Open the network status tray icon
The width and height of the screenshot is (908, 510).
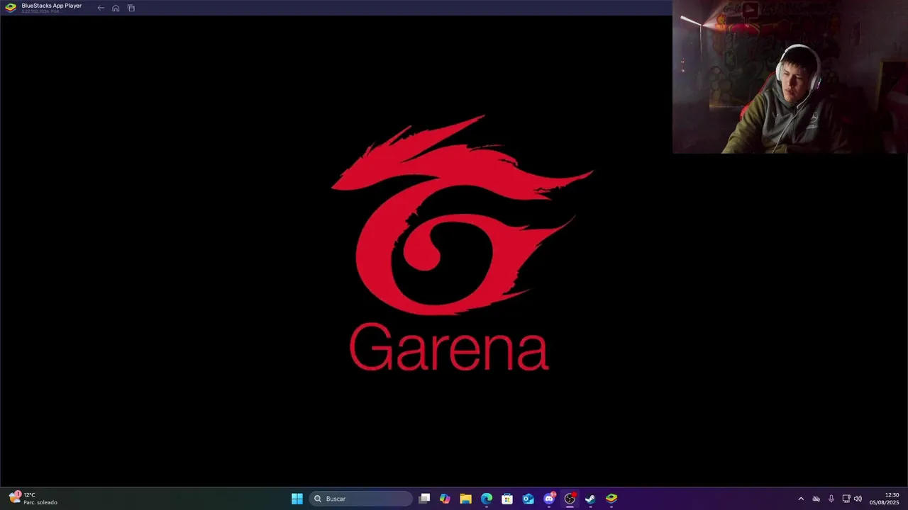click(x=846, y=499)
